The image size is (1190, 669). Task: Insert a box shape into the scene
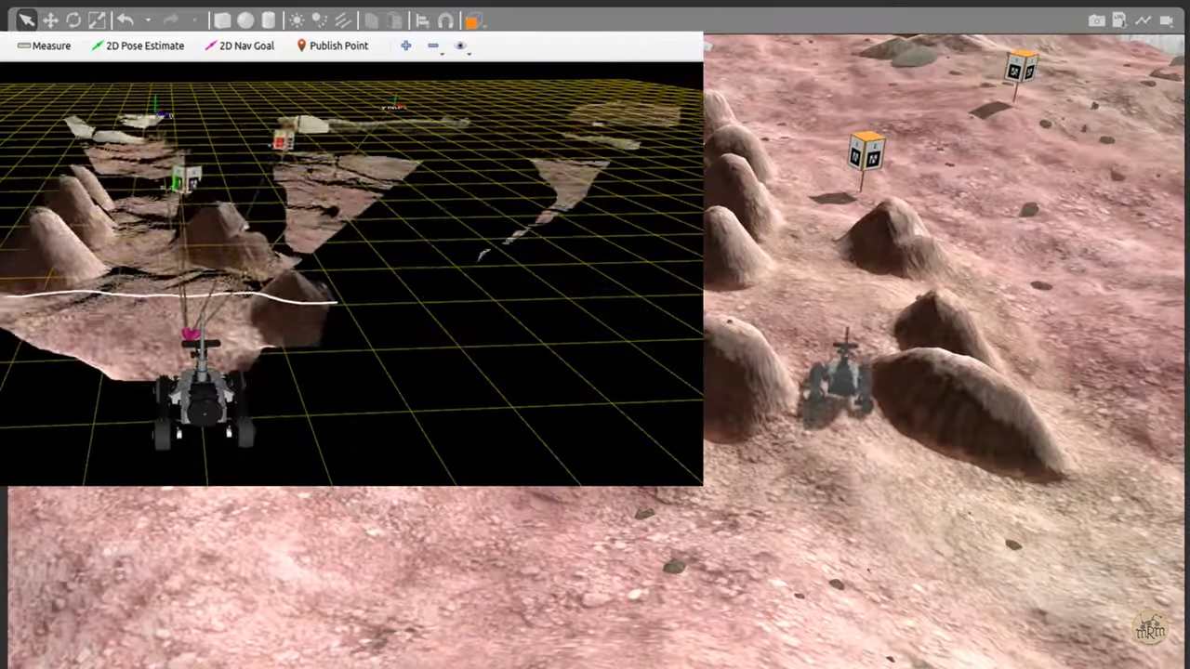222,20
